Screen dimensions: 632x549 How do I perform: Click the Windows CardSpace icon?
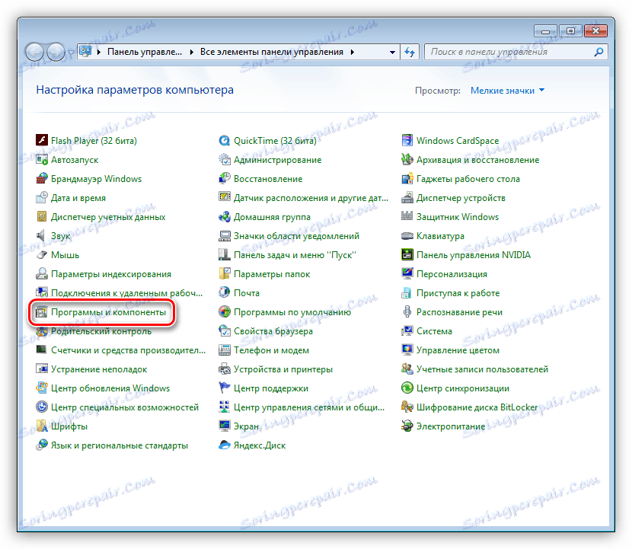tap(407, 140)
